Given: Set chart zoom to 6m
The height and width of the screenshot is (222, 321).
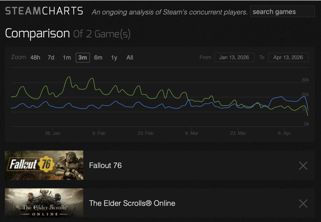Looking at the screenshot, I should point(98,58).
